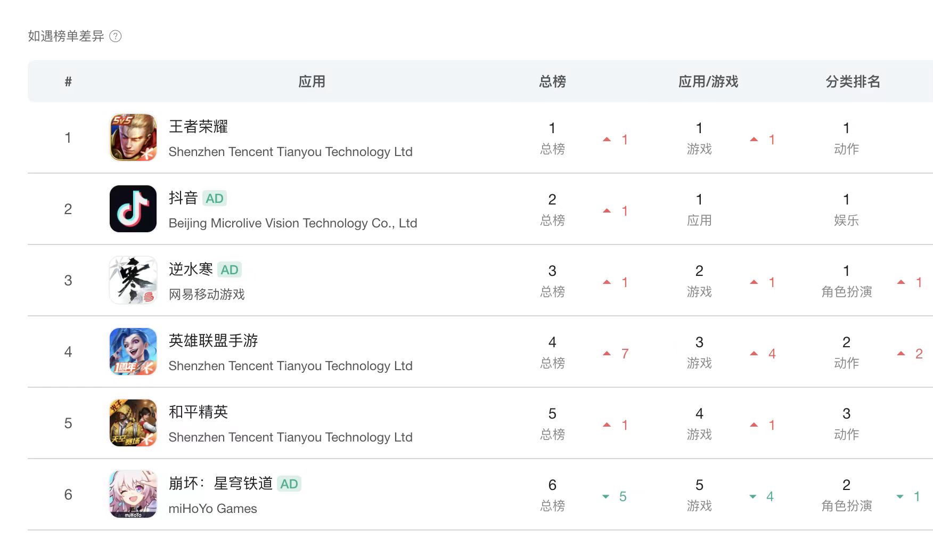Viewport: 933px width, 539px height.
Task: Open the 抖音 app title
Action: (183, 198)
